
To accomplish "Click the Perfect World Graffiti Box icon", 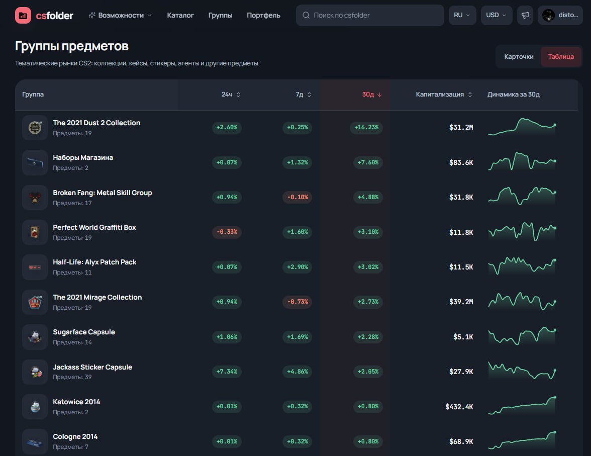I will pyautogui.click(x=35, y=232).
